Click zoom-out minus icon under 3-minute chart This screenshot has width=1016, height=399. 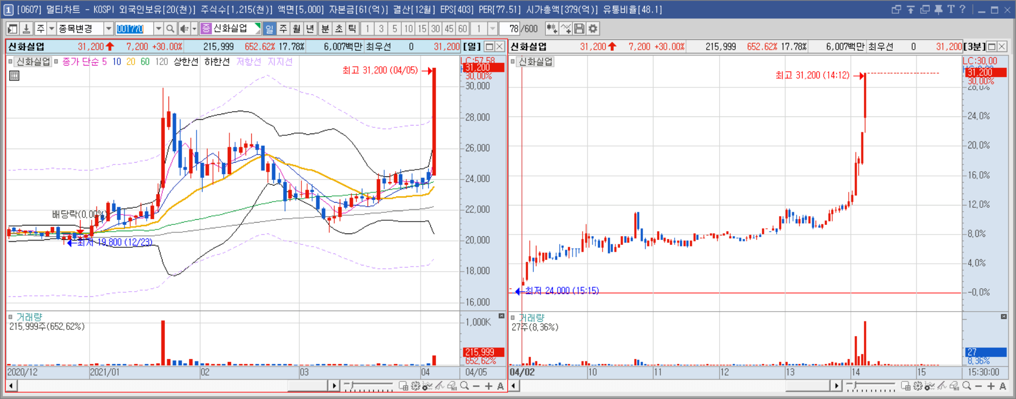point(979,386)
